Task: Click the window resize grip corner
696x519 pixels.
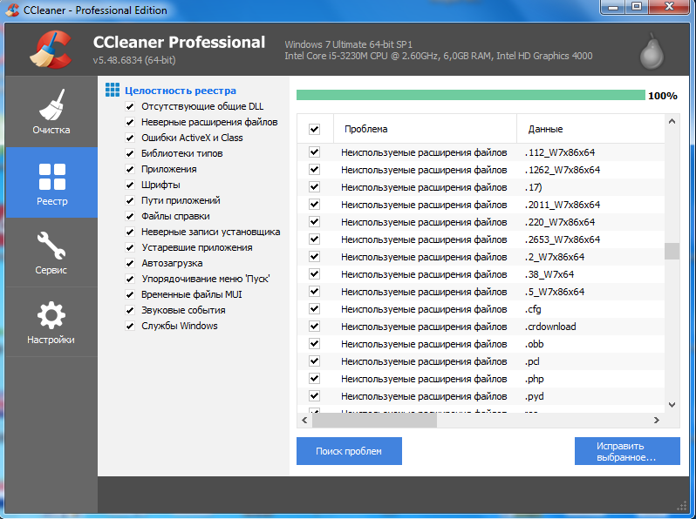Action: tap(682, 507)
